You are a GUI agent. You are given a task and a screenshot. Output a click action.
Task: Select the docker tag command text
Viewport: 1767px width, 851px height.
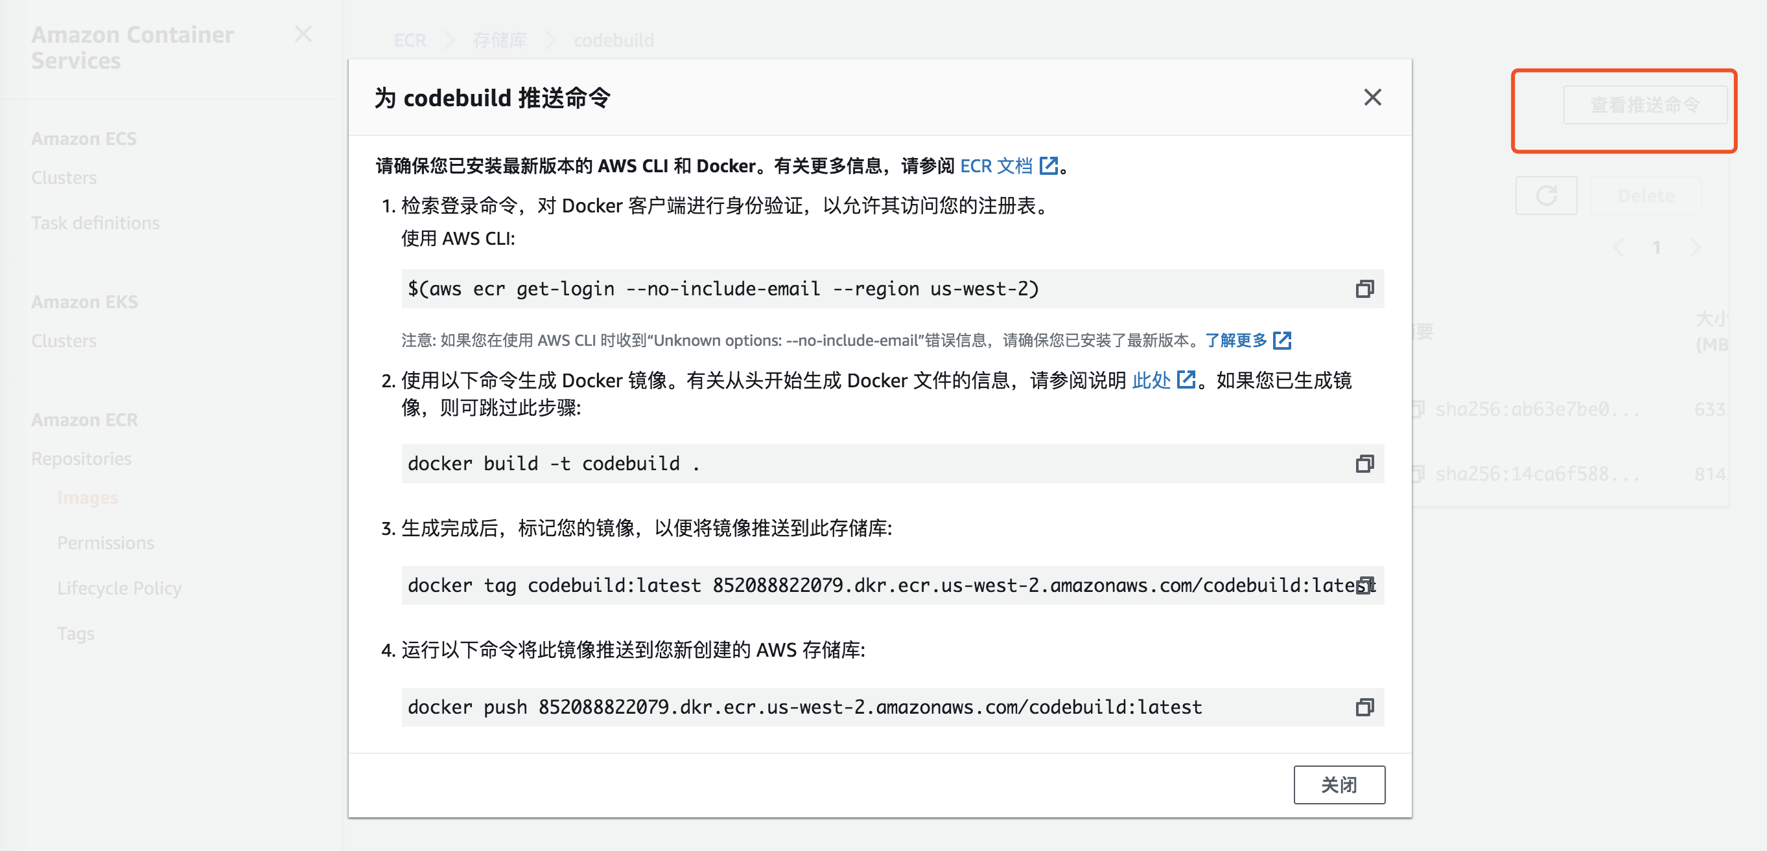point(891,586)
